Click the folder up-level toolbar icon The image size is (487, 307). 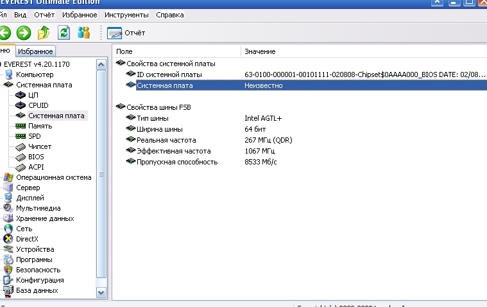coord(44,33)
